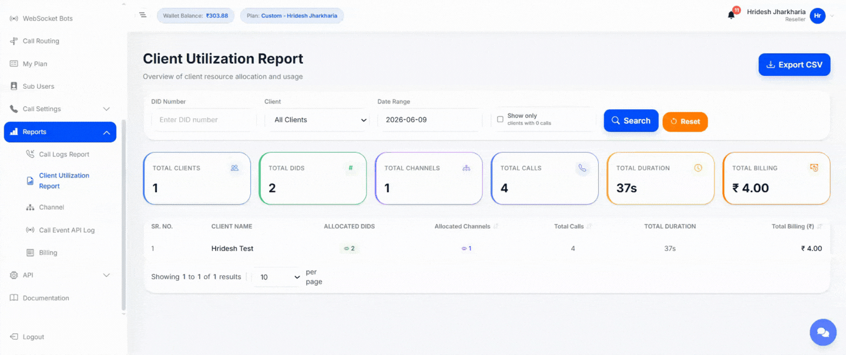View allocated DIDs badge for Hridesh Test

click(x=349, y=249)
